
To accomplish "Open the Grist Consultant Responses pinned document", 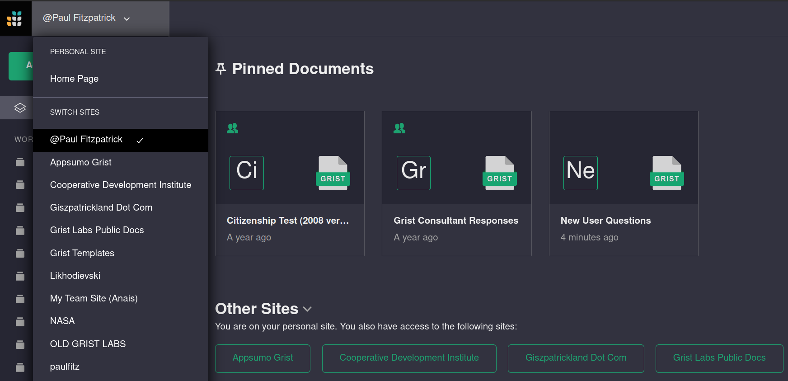I will pos(456,183).
